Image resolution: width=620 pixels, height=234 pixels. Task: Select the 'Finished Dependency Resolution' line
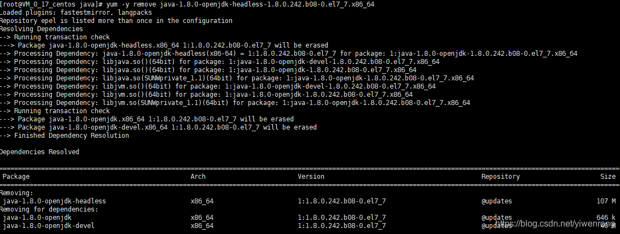[65, 136]
